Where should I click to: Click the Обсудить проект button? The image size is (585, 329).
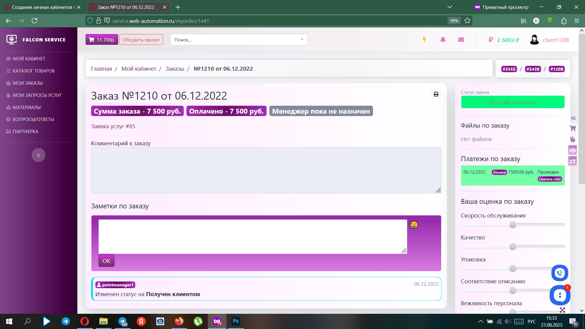tap(141, 40)
